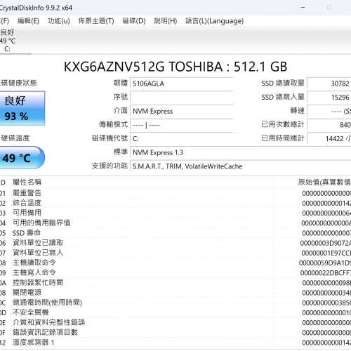Click the interface field NVM Express
Viewport: 351px width, 351px height.
pyautogui.click(x=182, y=111)
